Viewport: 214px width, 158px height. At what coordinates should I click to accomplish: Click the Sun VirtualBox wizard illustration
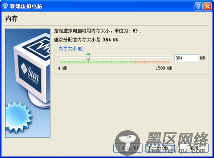click(x=28, y=83)
